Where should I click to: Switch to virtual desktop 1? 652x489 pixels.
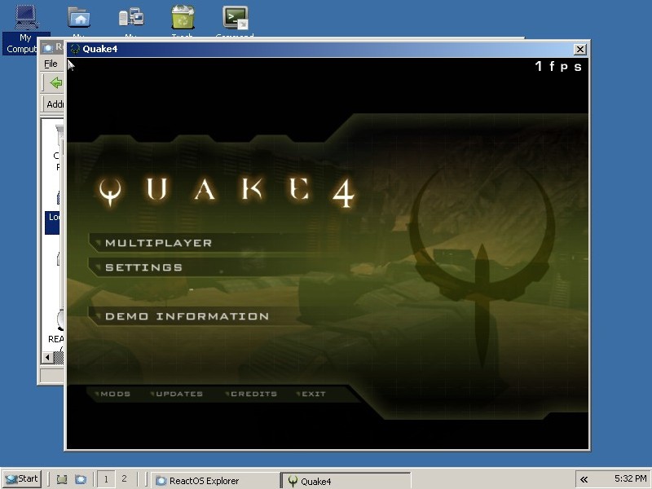click(106, 479)
